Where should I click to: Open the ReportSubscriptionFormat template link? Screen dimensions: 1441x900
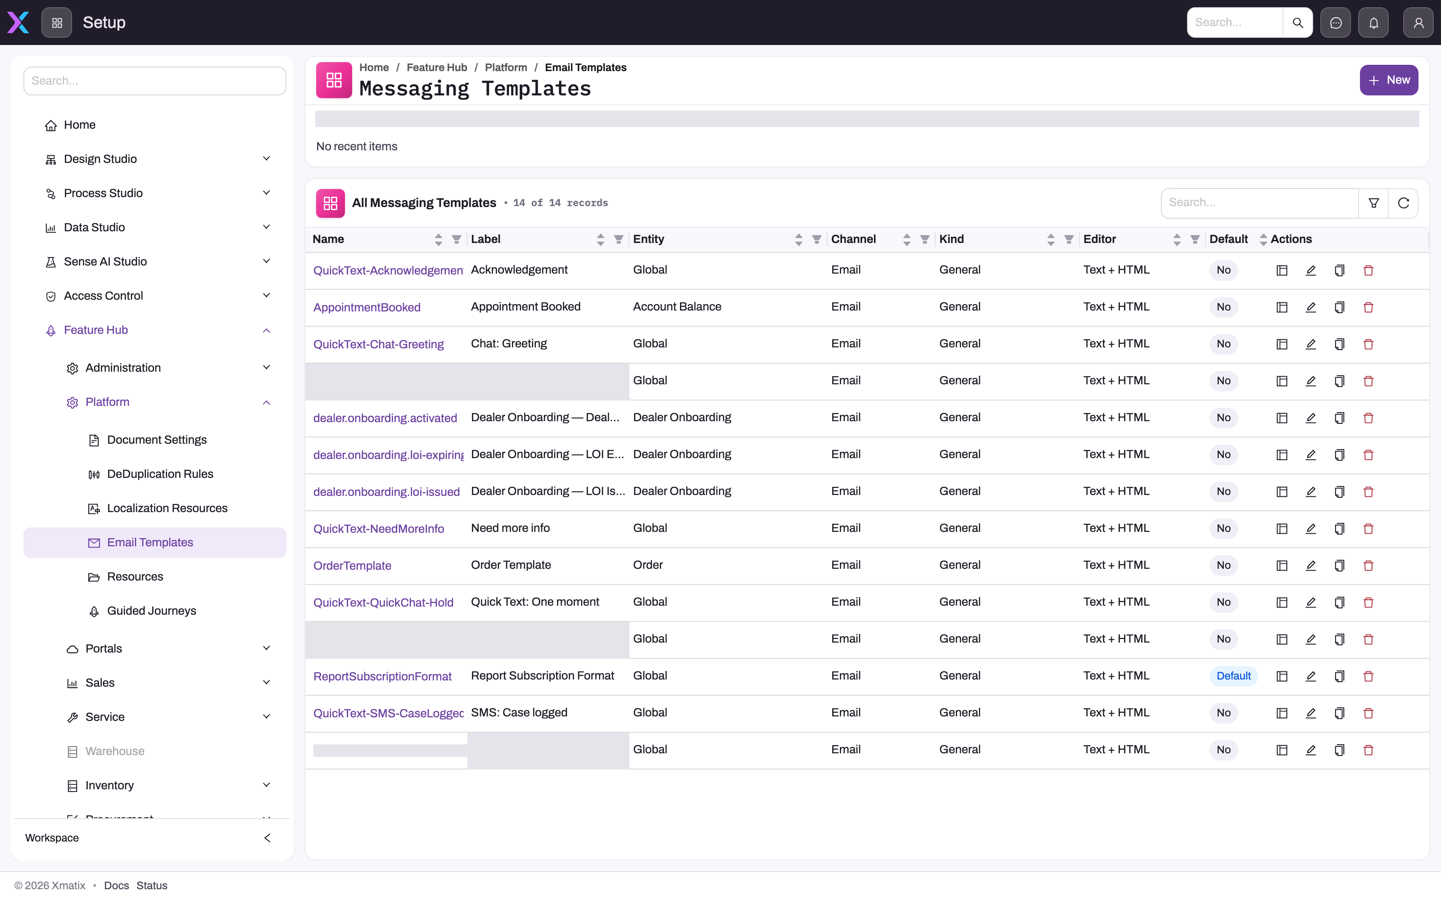(382, 676)
